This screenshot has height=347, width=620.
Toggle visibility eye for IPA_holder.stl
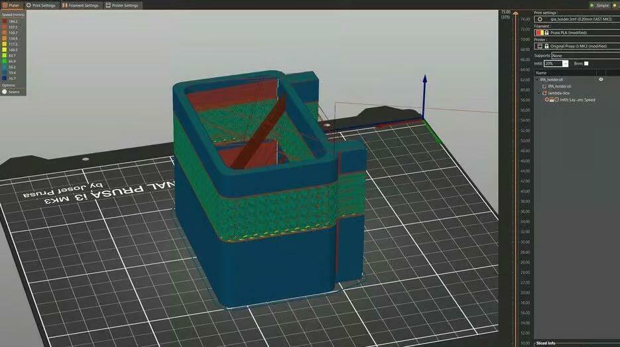coord(601,80)
